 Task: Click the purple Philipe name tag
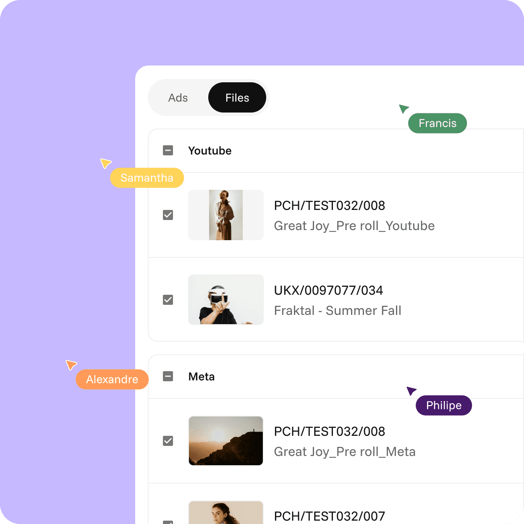point(444,405)
